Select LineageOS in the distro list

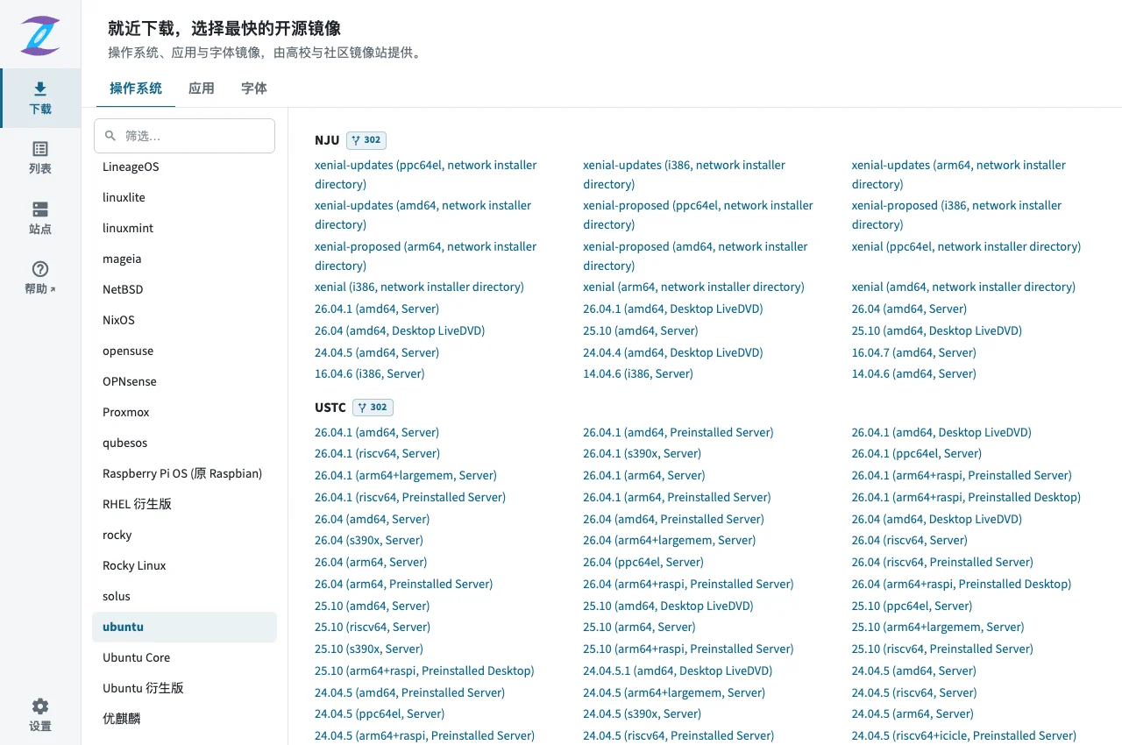pos(184,167)
